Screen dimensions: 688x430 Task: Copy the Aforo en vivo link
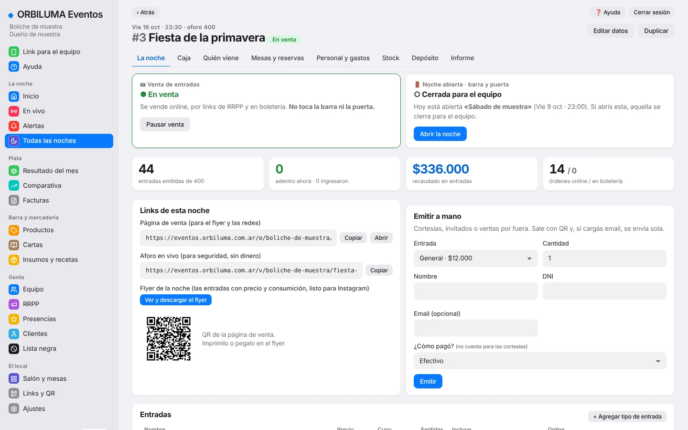tap(379, 270)
